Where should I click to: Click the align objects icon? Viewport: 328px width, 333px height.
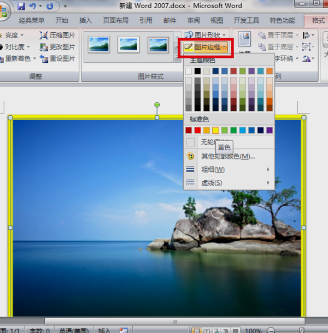tap(308, 35)
